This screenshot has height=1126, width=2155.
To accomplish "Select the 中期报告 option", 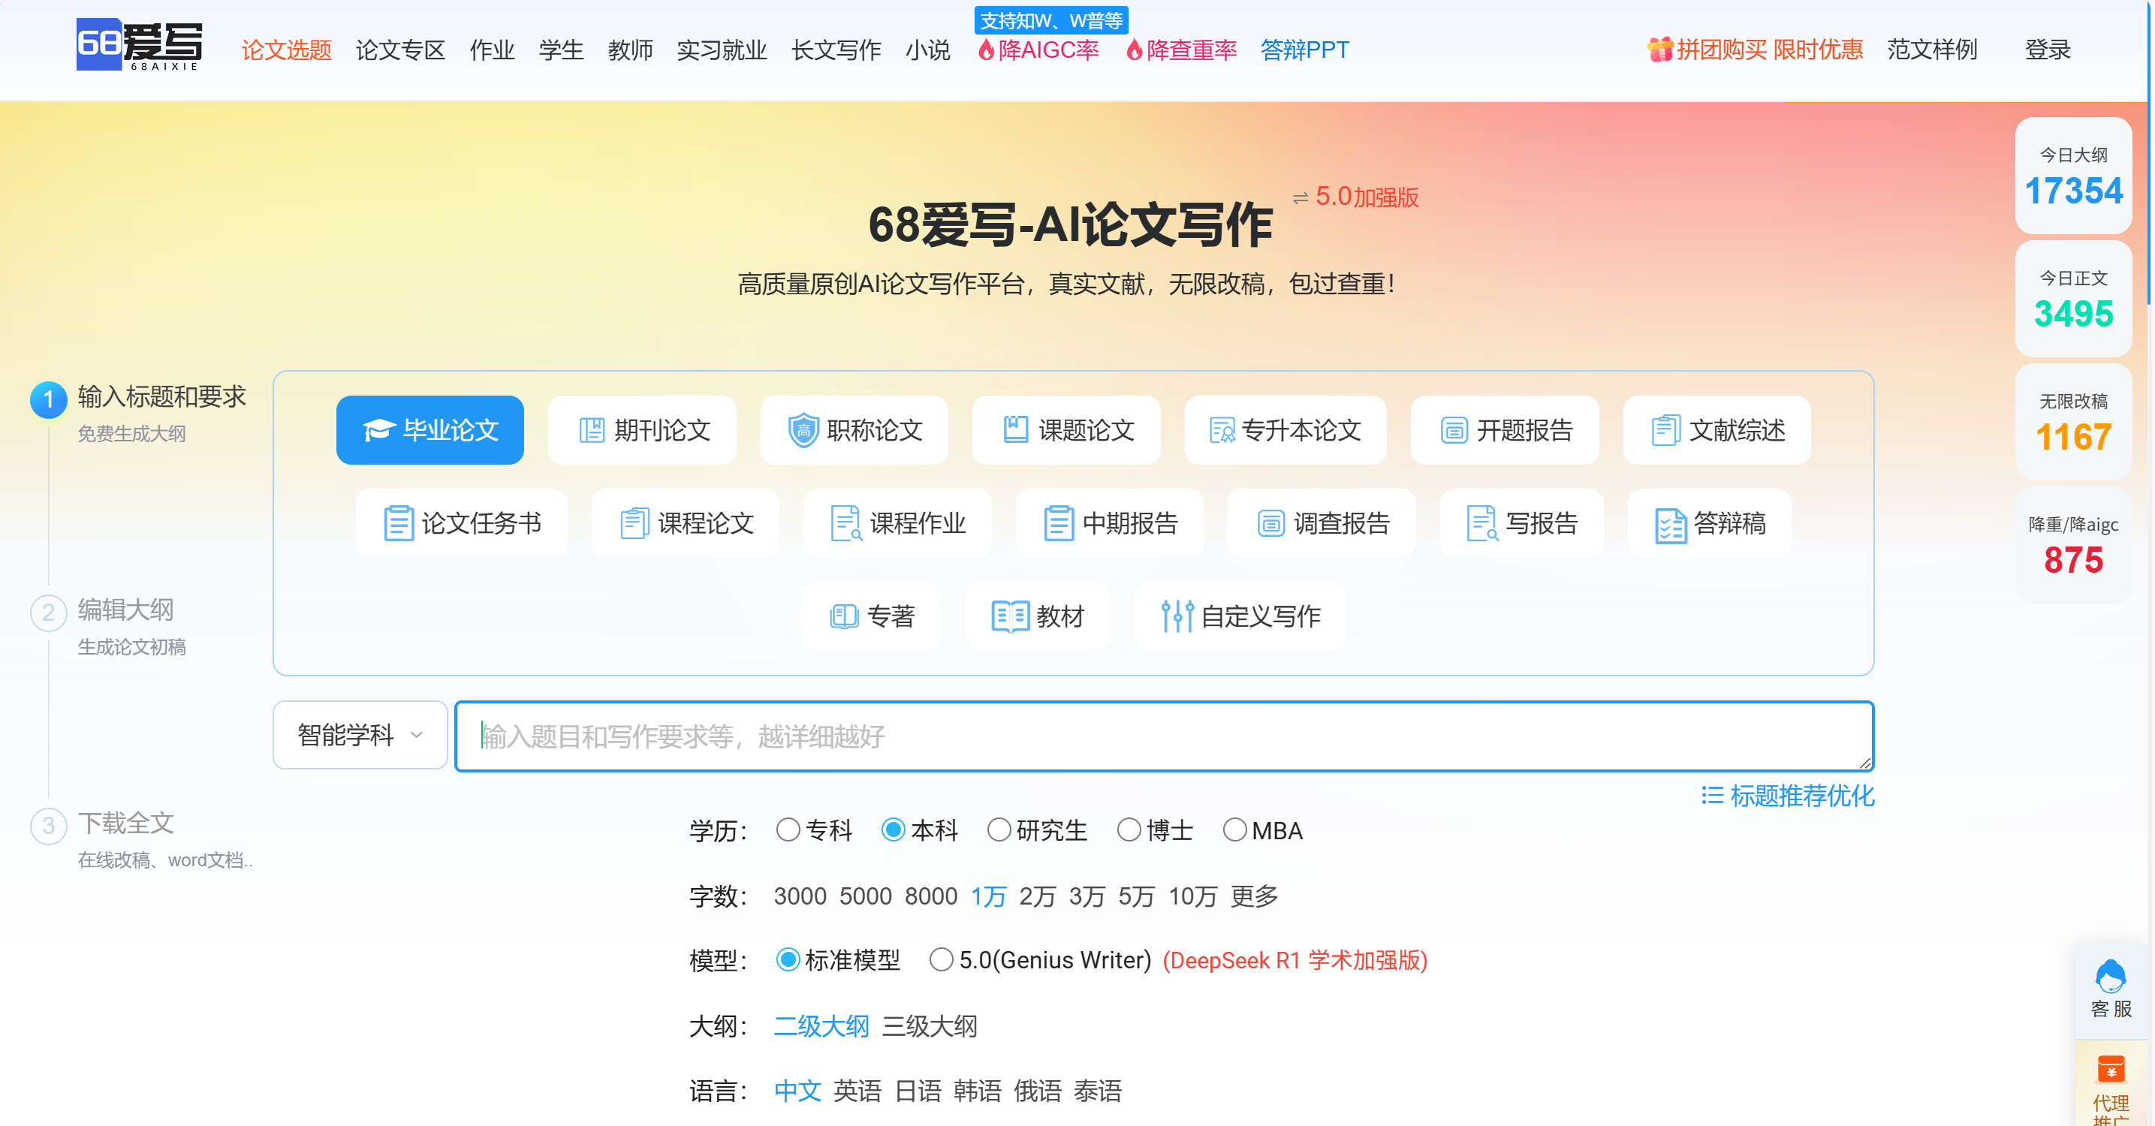I will [1109, 524].
